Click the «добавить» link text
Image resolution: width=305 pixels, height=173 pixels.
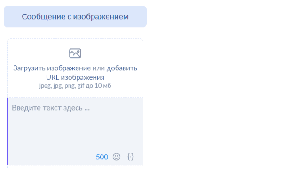(122, 68)
